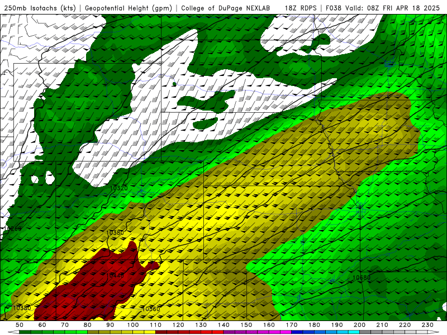Click the 10440 contour label inside the dark red region
The width and height of the screenshot is (447, 335).
115,276
